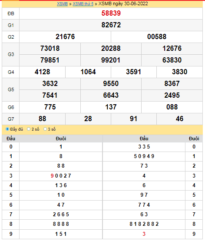Click the XSMB ngày 30-06-2022 title text
This screenshot has height=241, width=205.
(x=123, y=3)
